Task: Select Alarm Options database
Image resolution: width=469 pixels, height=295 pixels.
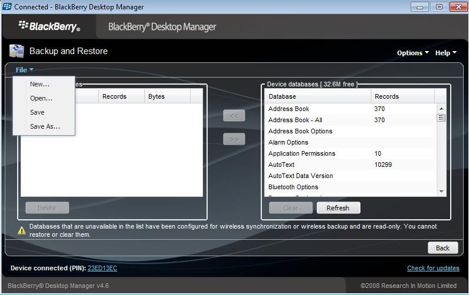Action: click(350, 142)
